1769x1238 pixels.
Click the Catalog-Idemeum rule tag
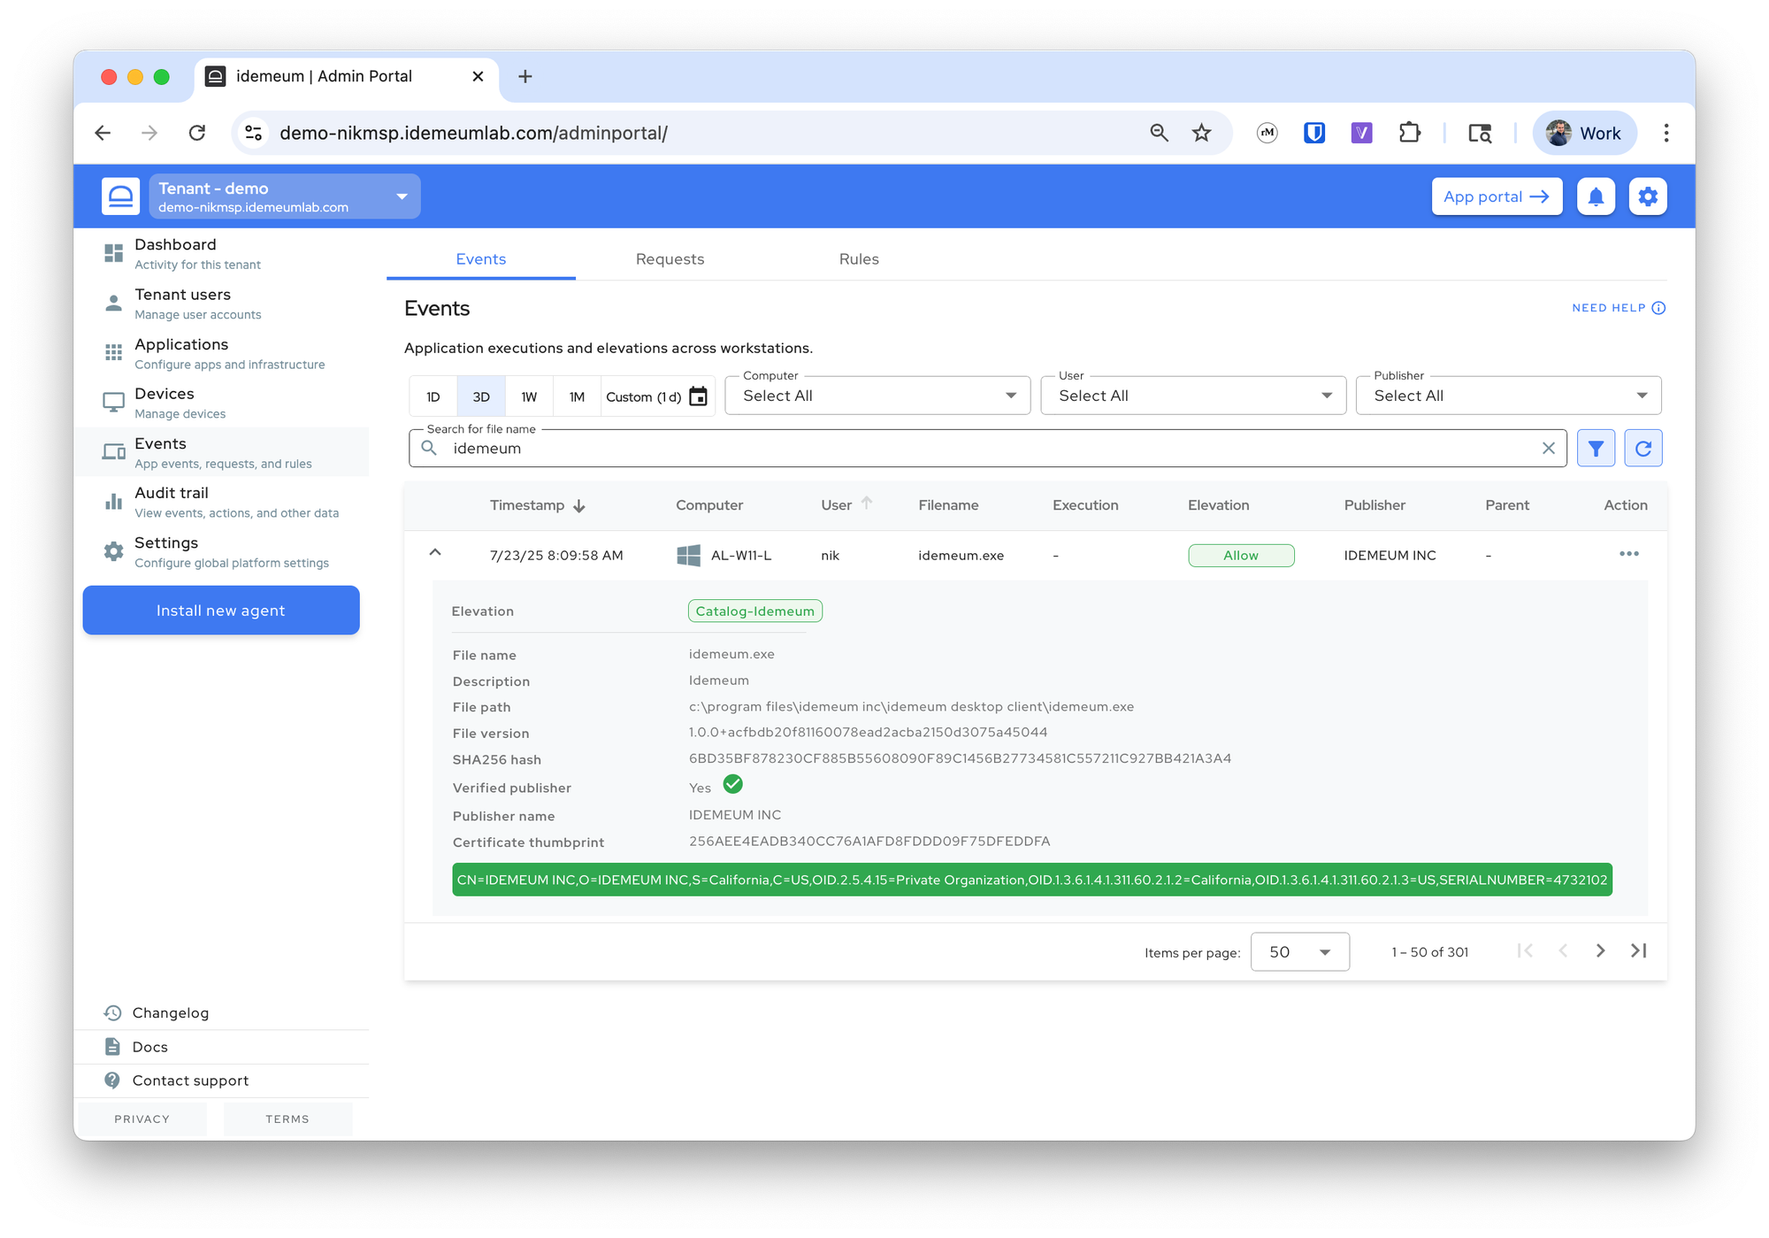pos(754,611)
